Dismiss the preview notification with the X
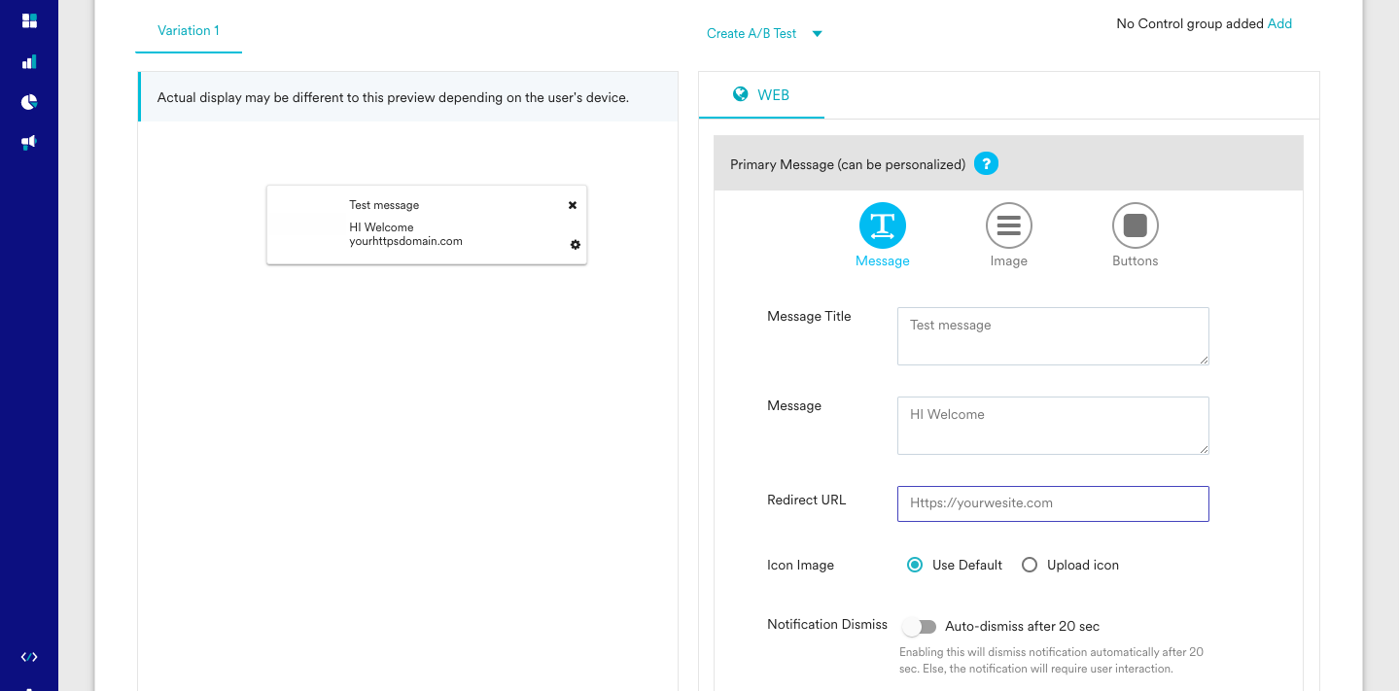Image resolution: width=1399 pixels, height=691 pixels. 572,205
